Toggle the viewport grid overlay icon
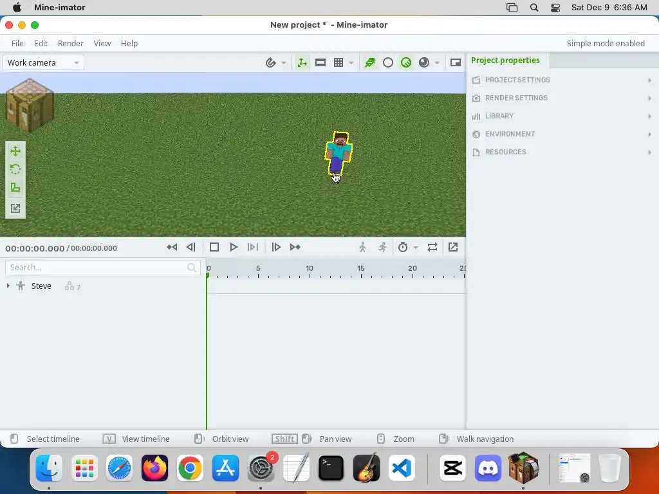Image resolution: width=659 pixels, height=494 pixels. [x=339, y=62]
